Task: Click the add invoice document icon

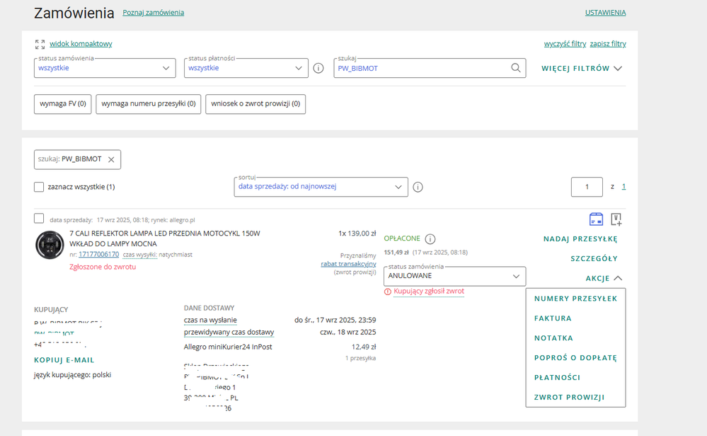Action: point(616,218)
